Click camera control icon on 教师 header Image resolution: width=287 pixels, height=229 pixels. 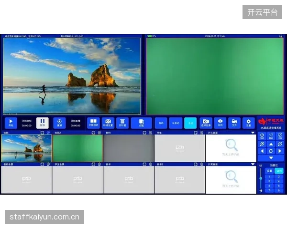click(151, 133)
